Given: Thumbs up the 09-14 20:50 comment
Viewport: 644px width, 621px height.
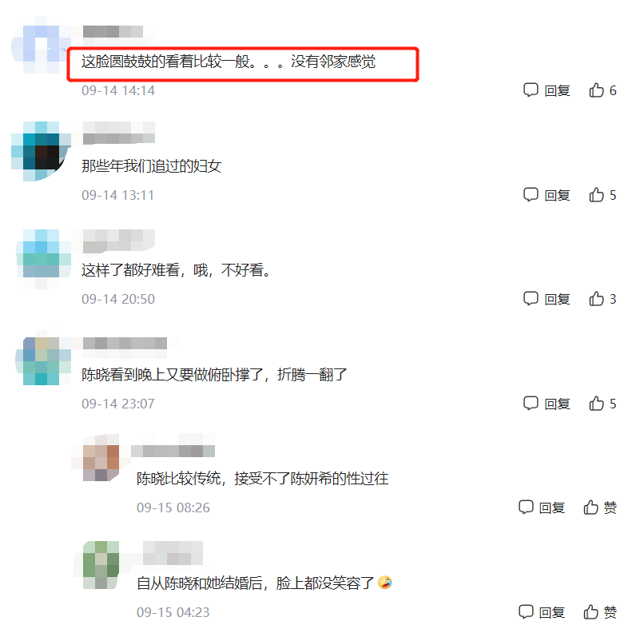Looking at the screenshot, I should 602,299.
